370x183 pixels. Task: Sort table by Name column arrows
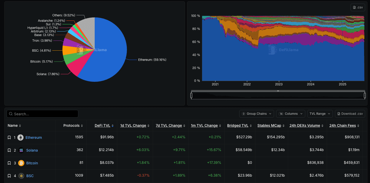click(x=20, y=126)
